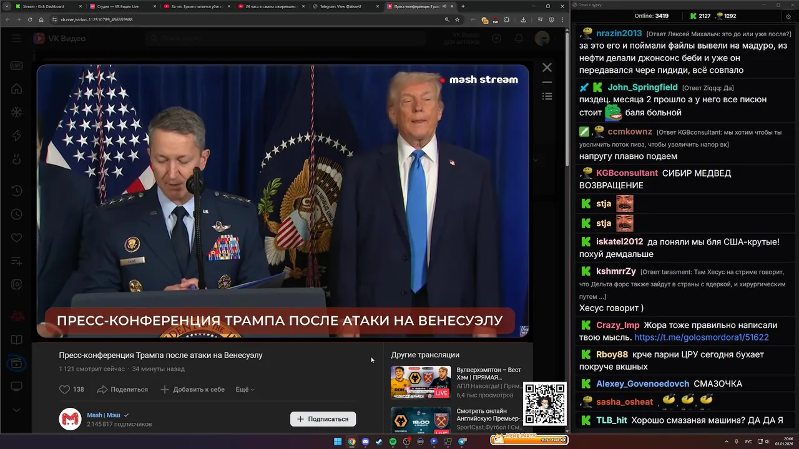
Task: Click Подписаться subscribe button
Action: 323,419
